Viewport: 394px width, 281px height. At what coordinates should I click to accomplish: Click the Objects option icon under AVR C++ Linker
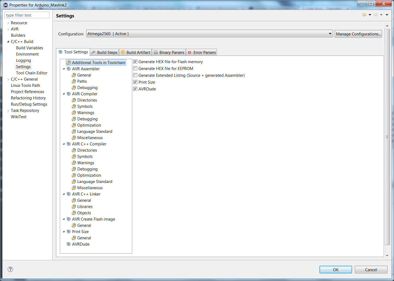[x=74, y=213]
